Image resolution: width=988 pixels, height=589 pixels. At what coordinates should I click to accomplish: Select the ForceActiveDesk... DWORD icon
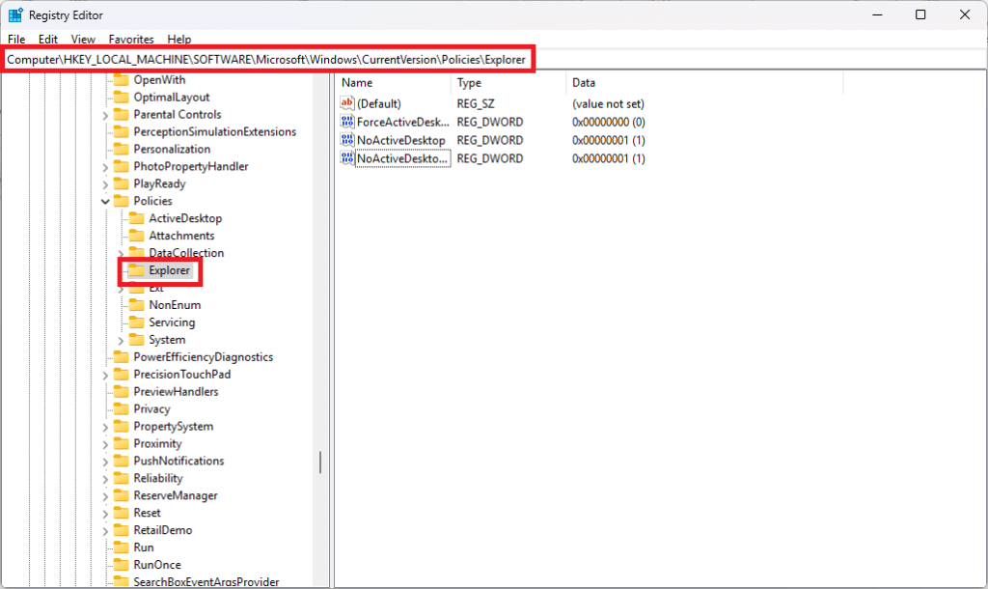346,121
